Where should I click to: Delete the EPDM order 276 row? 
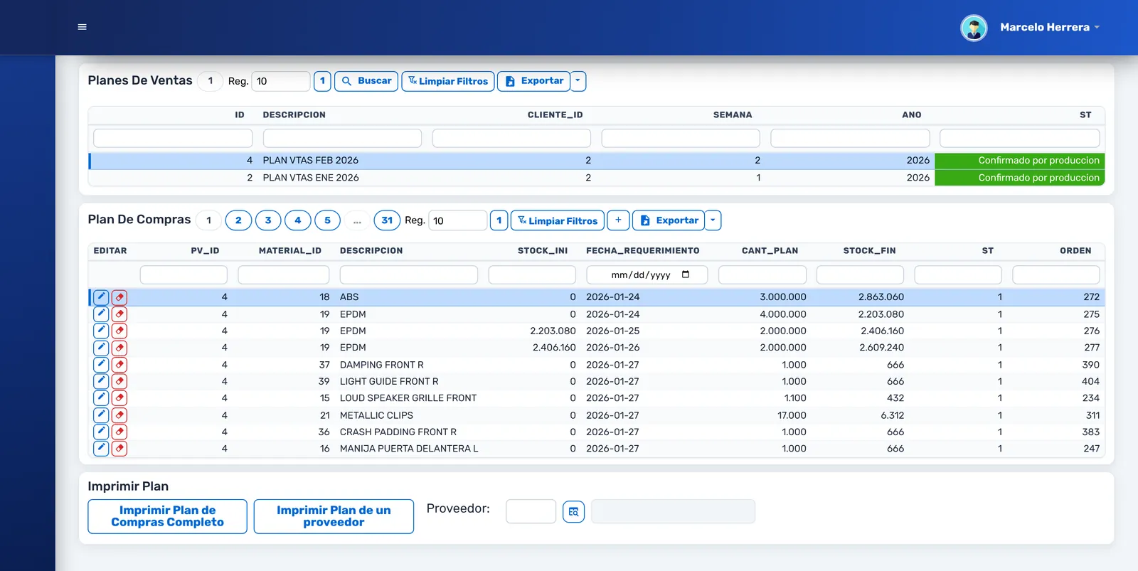119,331
